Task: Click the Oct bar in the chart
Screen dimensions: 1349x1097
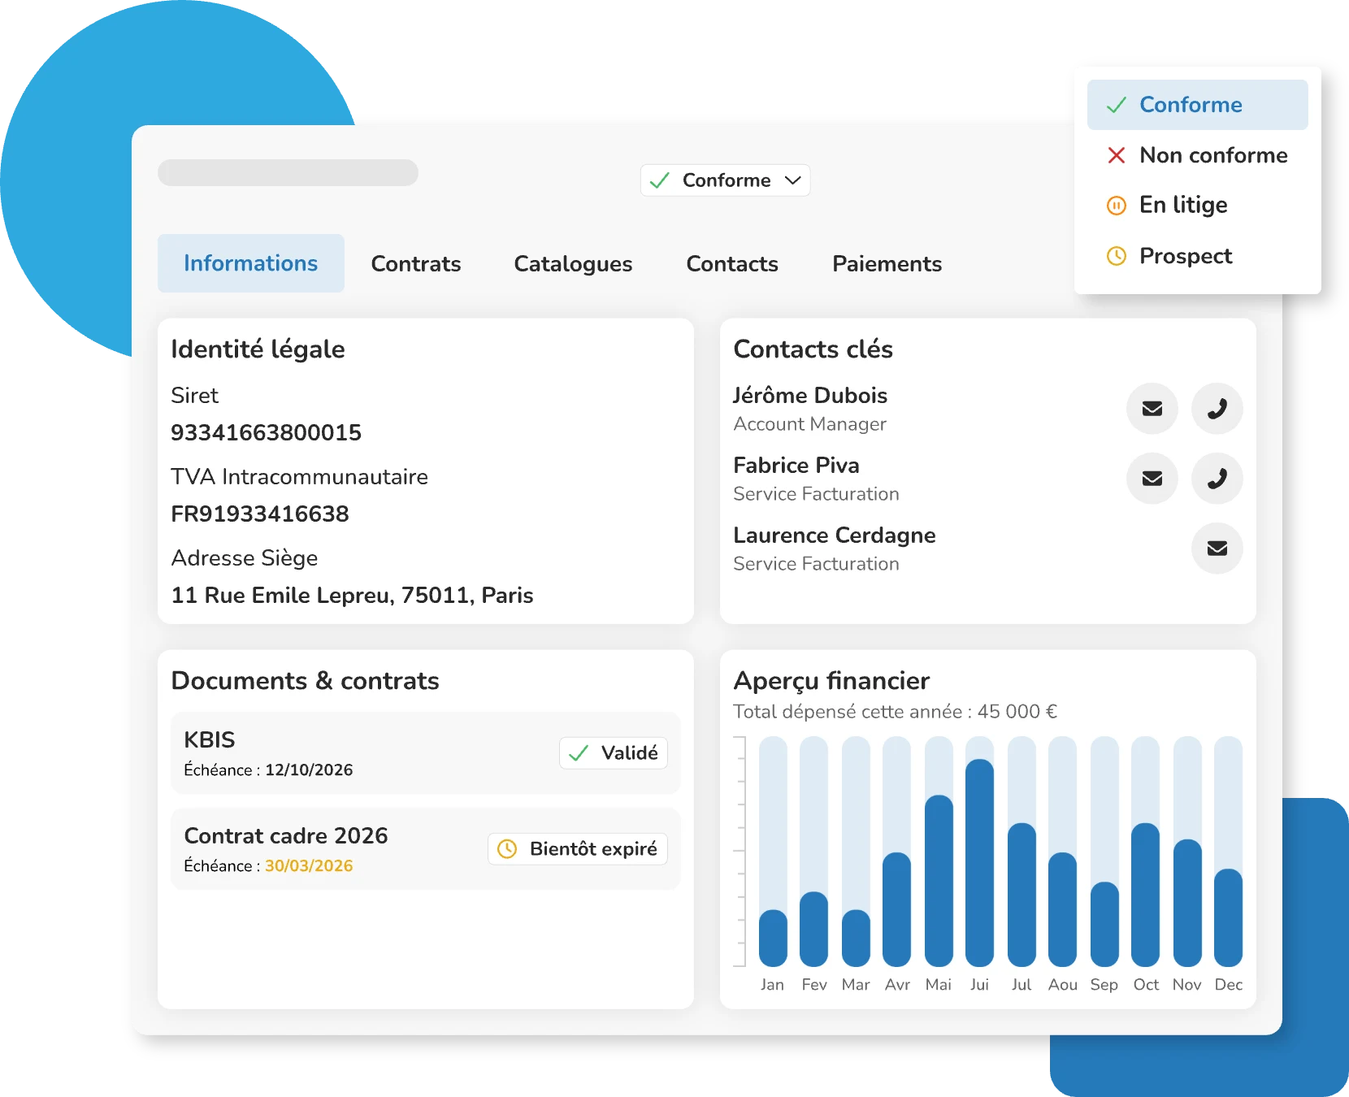Action: tap(1146, 895)
